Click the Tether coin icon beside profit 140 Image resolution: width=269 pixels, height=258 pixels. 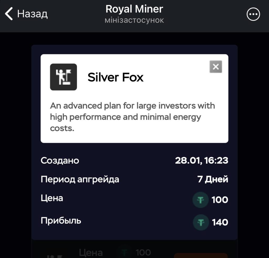201,223
